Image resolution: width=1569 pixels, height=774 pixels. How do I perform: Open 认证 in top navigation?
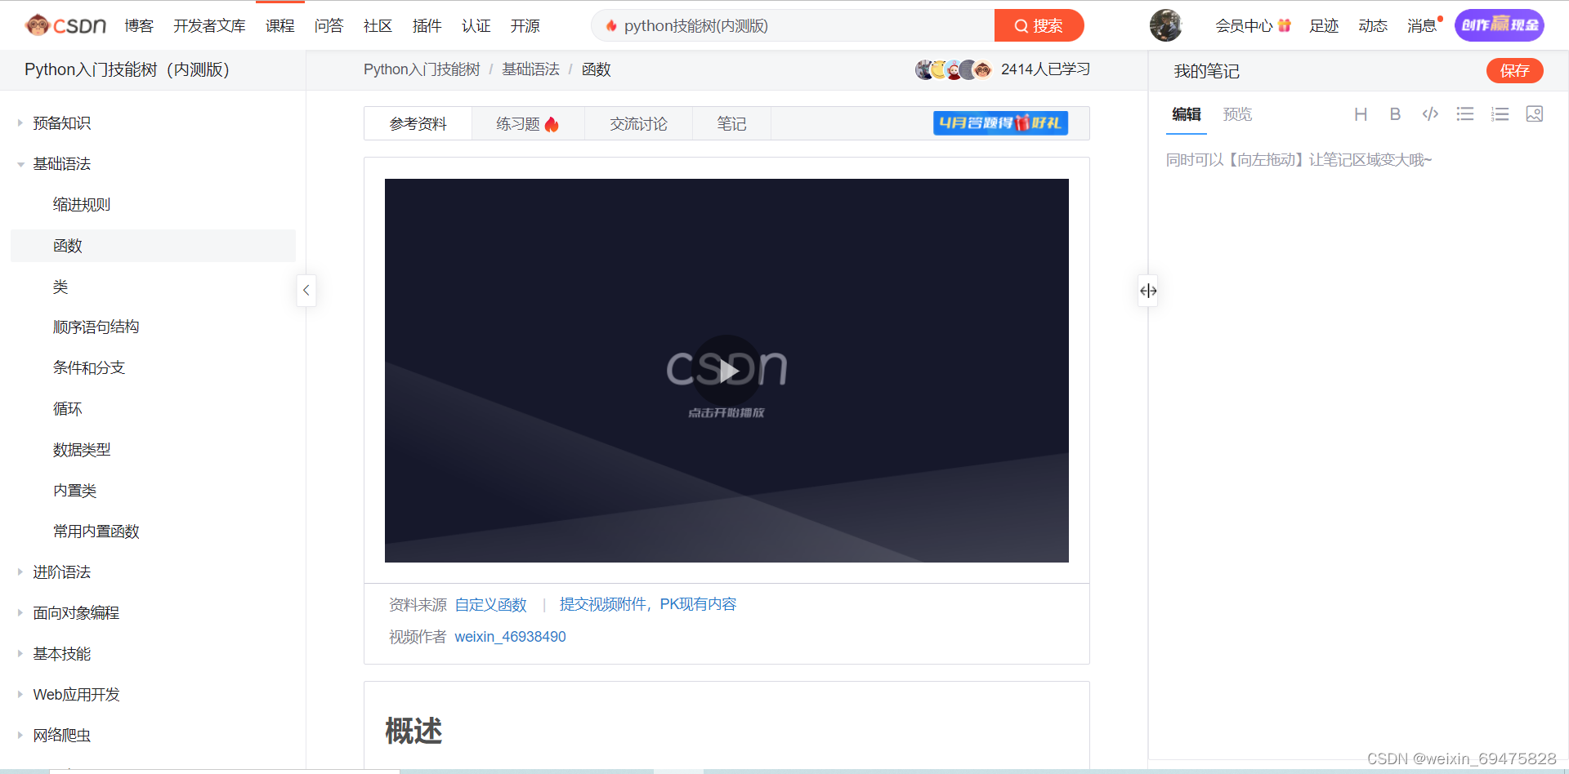point(476,25)
